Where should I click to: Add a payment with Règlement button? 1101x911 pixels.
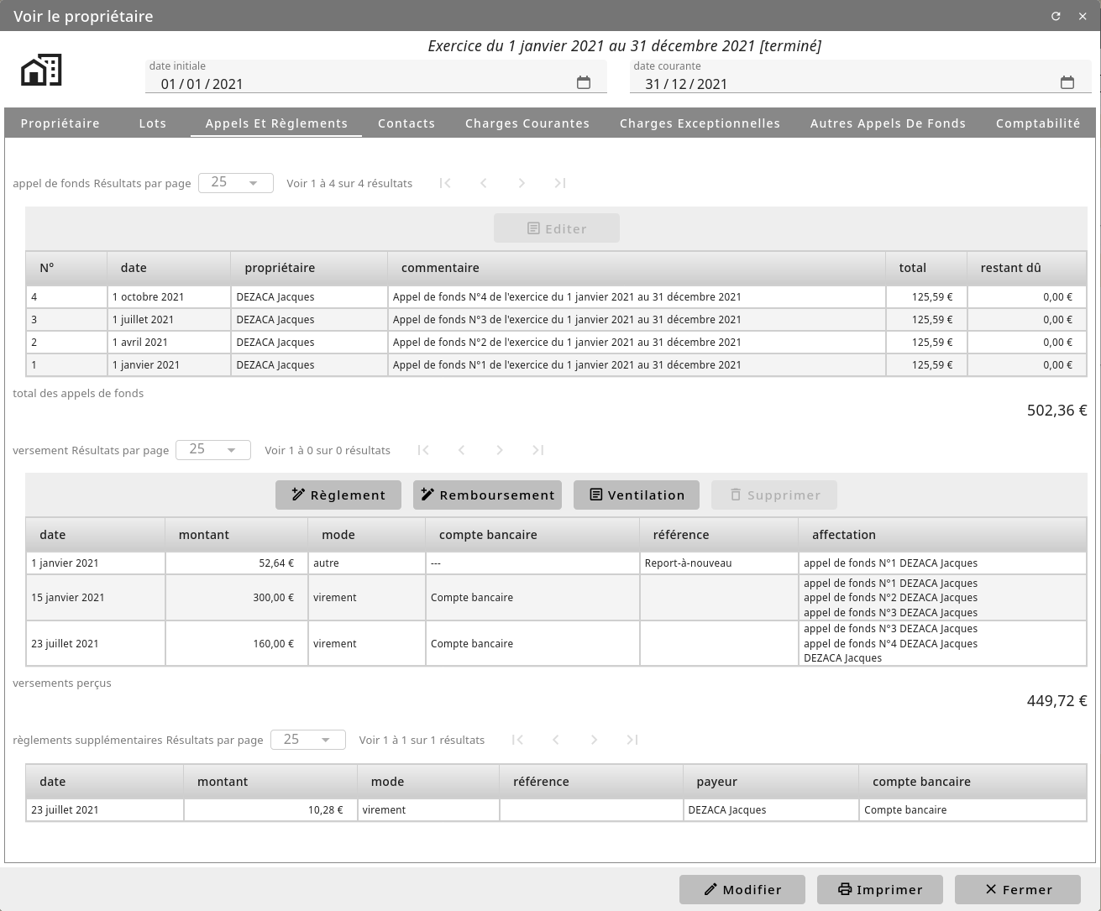(338, 495)
